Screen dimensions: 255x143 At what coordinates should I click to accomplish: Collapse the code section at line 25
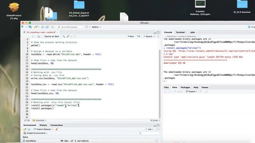pyautogui.click(x=29, y=99)
